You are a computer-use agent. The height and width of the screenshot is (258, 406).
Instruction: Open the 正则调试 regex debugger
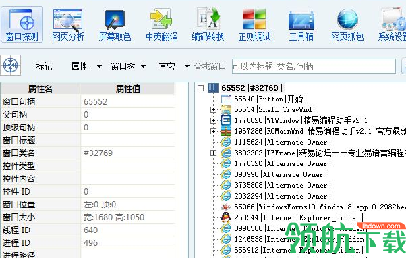254,24
